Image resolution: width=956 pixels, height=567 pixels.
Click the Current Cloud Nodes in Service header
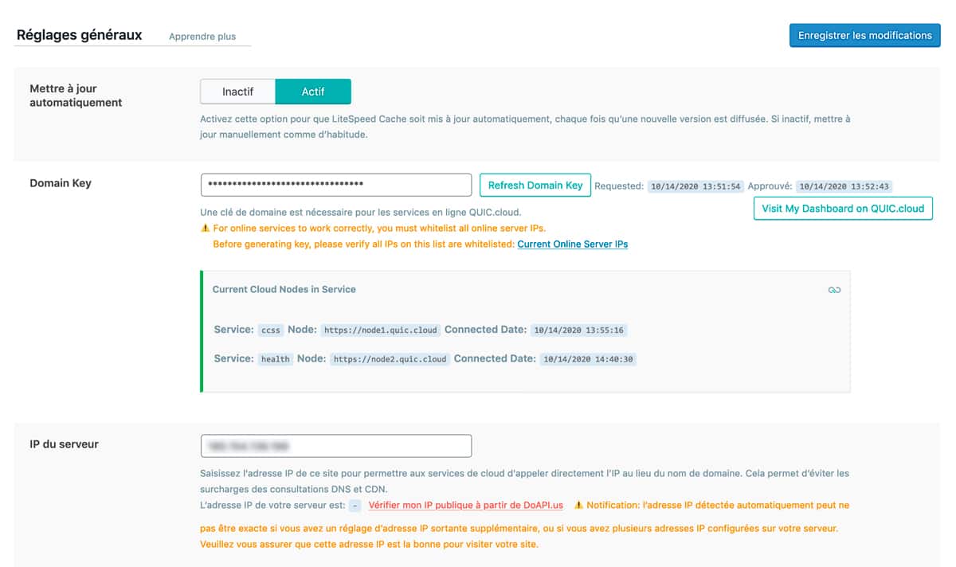(283, 289)
